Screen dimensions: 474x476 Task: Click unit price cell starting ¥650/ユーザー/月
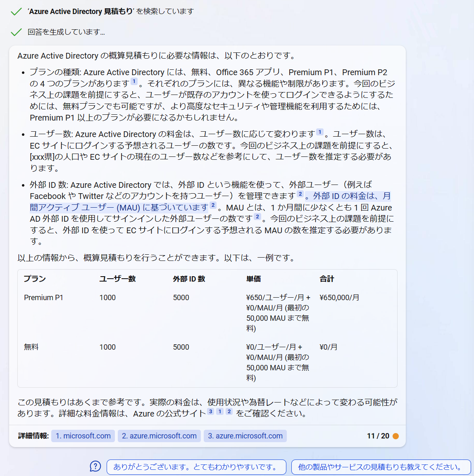coord(278,313)
